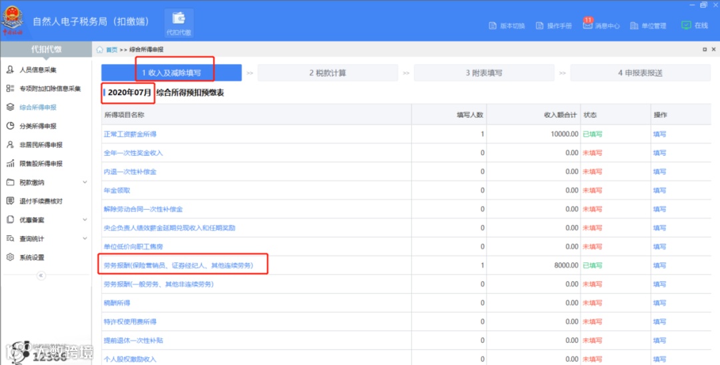Open 稿酬所得 link
Screen dimensions: 720x365
(x=117, y=303)
